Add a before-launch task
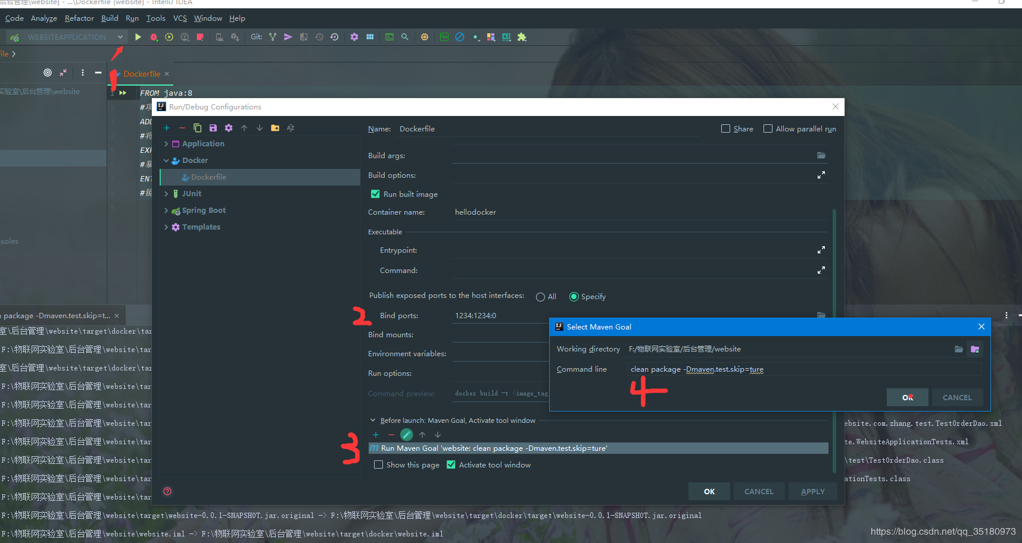This screenshot has width=1022, height=543. [376, 435]
